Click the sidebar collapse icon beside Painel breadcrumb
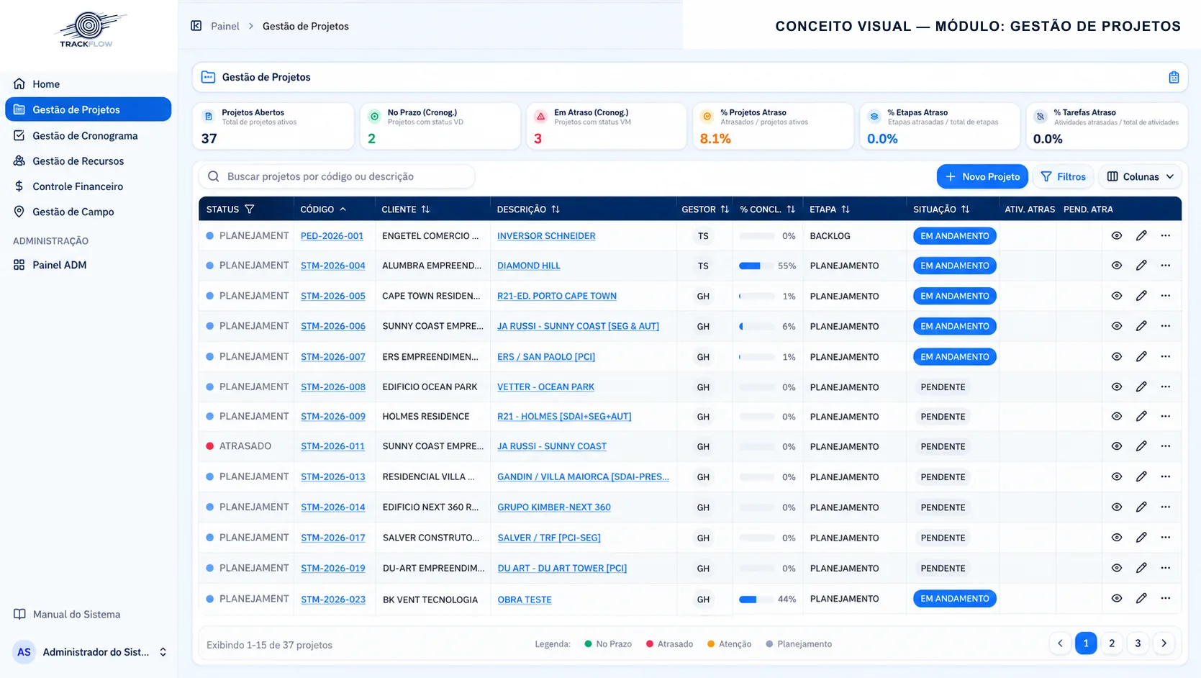Image resolution: width=1201 pixels, height=678 pixels. click(x=196, y=26)
